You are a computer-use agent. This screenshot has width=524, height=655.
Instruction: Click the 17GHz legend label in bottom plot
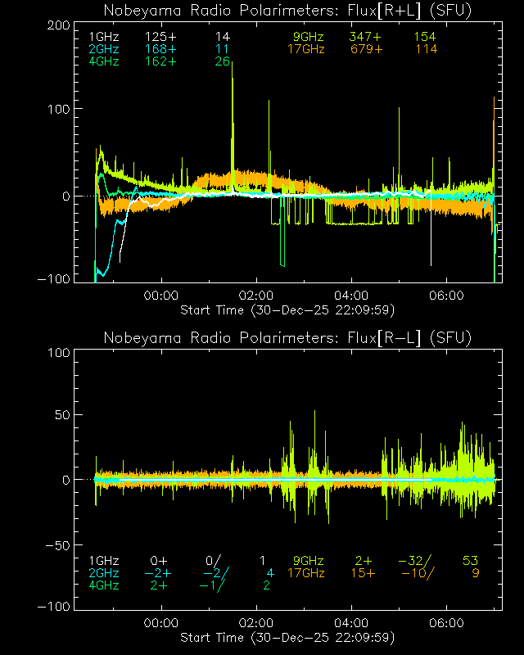[306, 573]
